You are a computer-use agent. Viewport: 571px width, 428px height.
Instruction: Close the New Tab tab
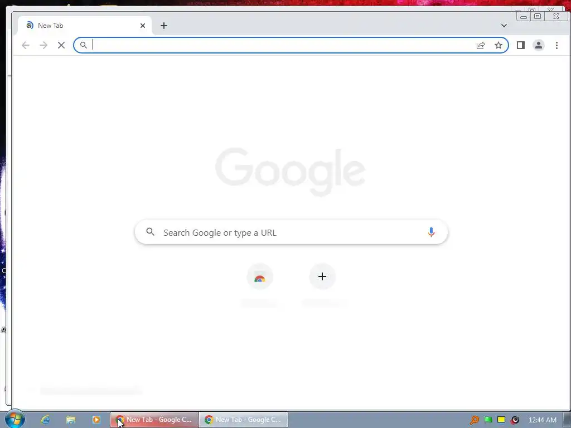point(143,26)
